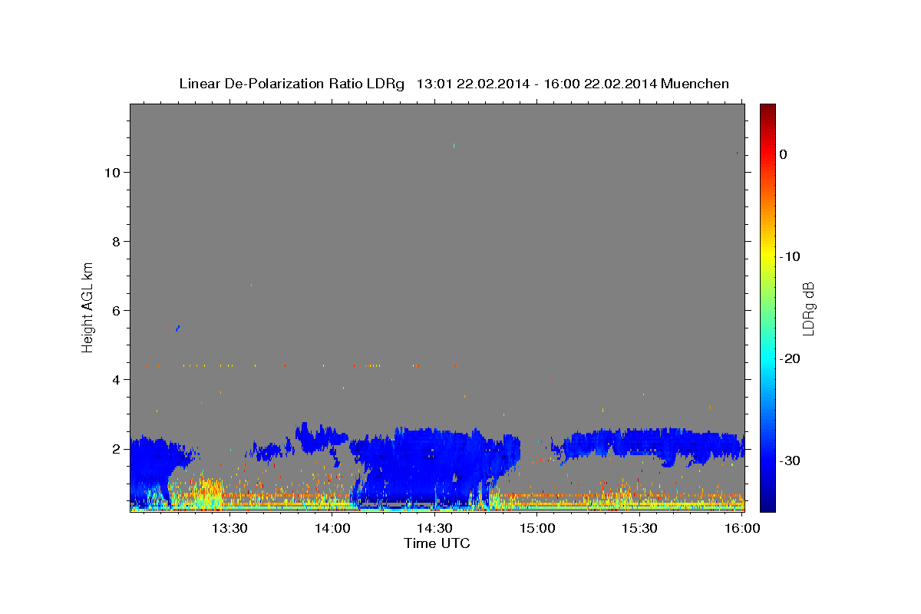Click the 'LDRg dB' colorbar label

(808, 309)
